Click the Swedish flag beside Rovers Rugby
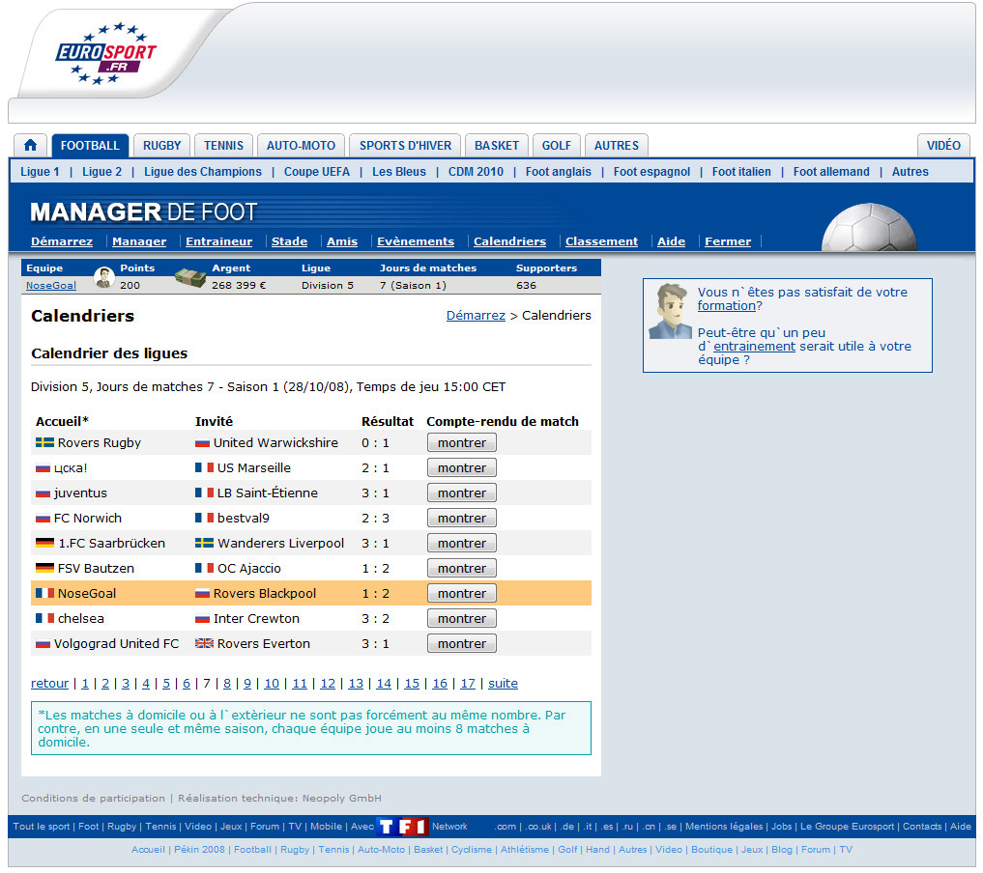The width and height of the screenshot is (983, 873). point(44,442)
